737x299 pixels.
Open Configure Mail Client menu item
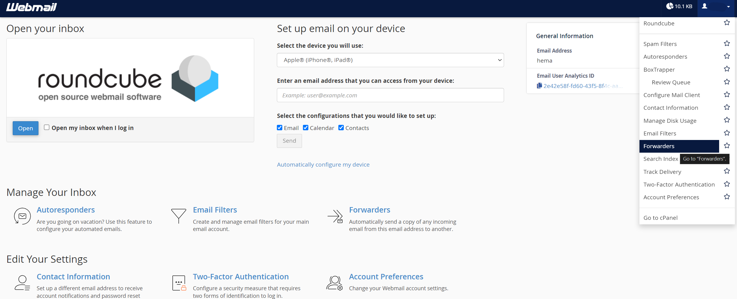click(x=672, y=95)
